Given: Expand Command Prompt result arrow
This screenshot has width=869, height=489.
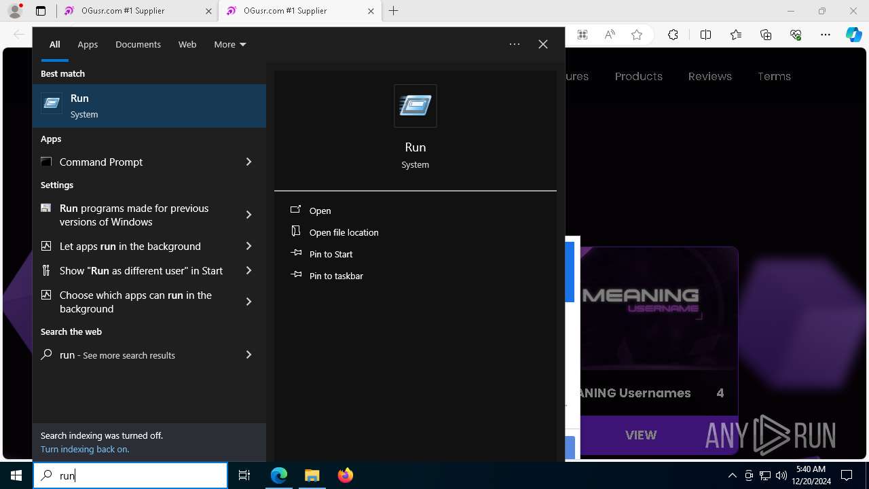Looking at the screenshot, I should click(x=248, y=162).
